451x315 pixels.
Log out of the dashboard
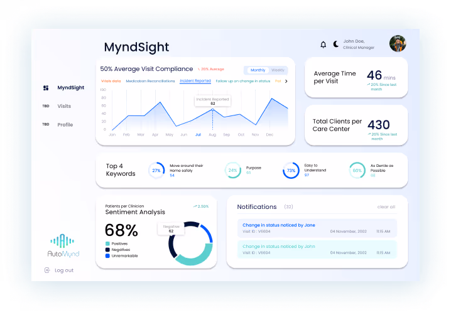(x=64, y=270)
